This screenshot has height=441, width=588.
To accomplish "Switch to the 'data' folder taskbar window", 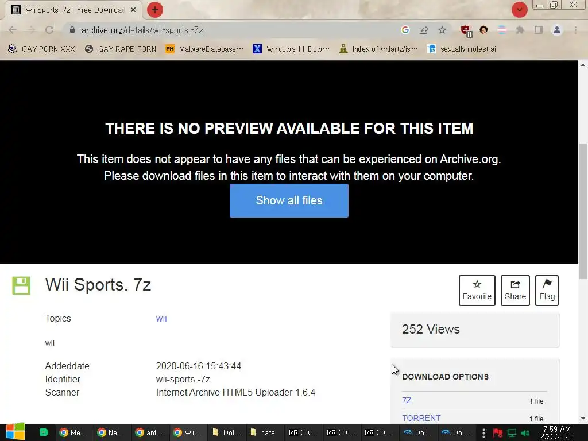I will pyautogui.click(x=264, y=432).
